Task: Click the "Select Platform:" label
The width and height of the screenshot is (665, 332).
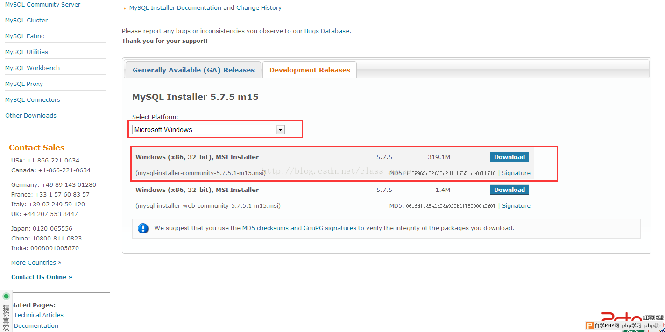Action: [155, 117]
